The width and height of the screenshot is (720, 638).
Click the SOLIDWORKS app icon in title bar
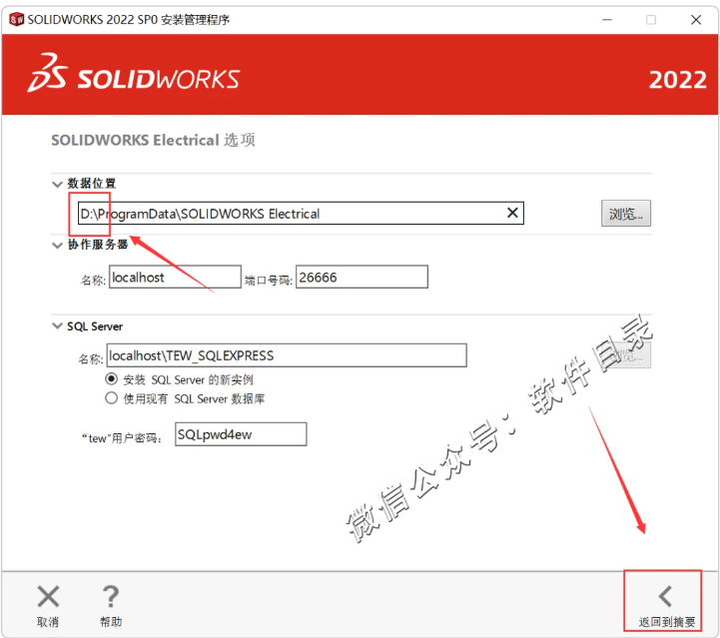coord(17,19)
